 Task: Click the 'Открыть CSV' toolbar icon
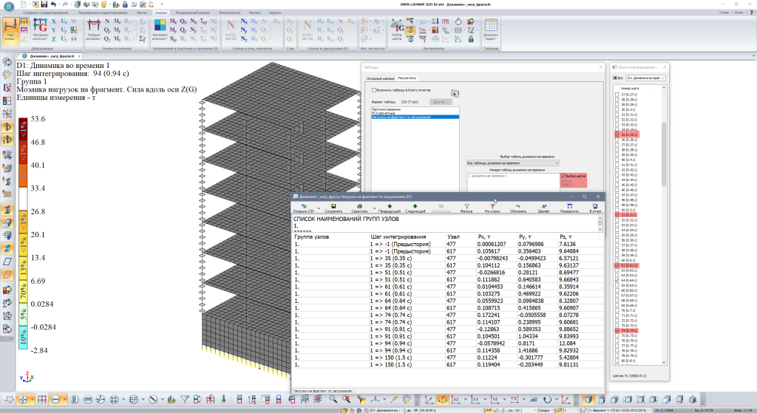point(304,206)
